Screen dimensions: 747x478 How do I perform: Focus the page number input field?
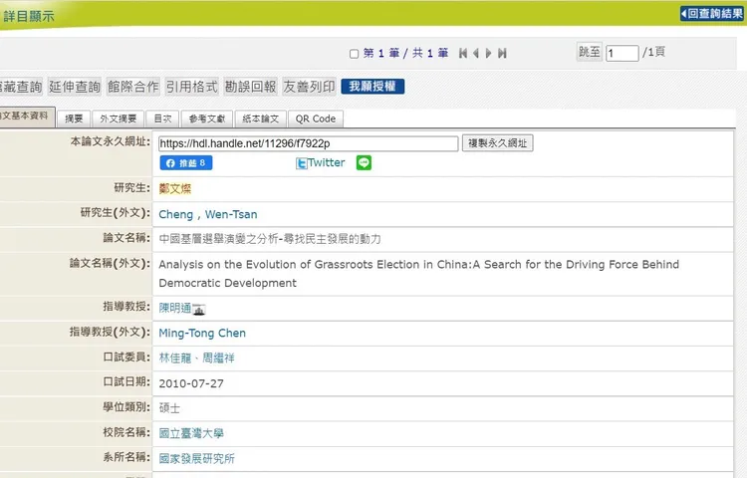coord(622,53)
